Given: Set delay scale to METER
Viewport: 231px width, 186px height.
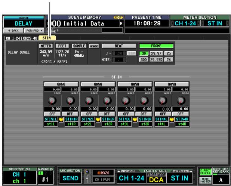Looking at the screenshot, I should tap(46, 46).
